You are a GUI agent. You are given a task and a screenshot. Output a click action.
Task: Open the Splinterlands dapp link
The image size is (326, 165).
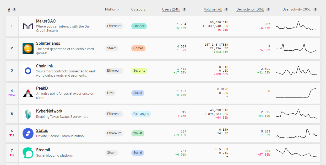(x=48, y=43)
